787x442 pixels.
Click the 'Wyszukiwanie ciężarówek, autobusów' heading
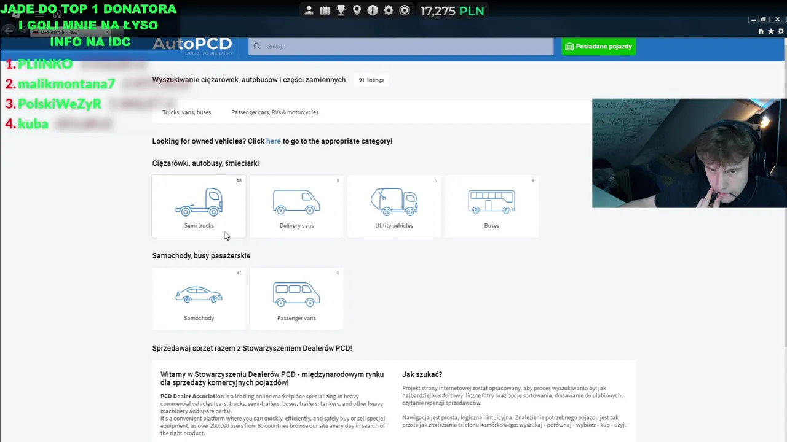[249, 80]
